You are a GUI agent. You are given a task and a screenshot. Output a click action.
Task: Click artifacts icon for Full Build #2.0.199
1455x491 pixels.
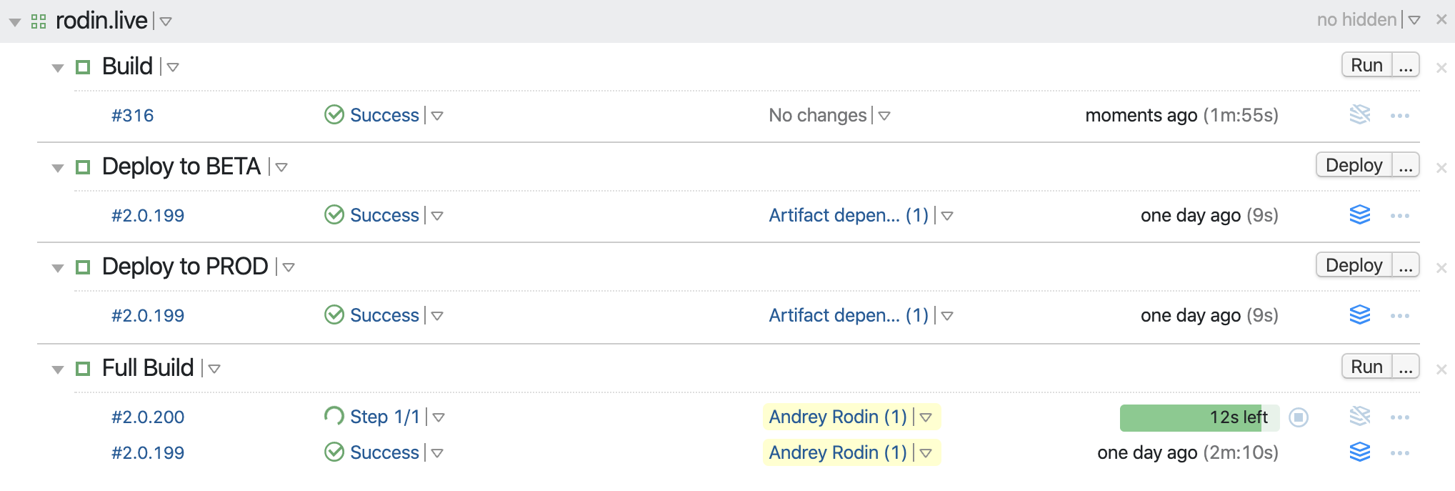[x=1359, y=452]
